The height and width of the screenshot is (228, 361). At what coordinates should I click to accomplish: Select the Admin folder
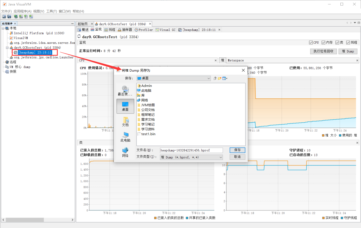144,86
